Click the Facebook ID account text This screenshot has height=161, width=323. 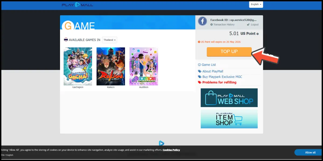pos(233,20)
